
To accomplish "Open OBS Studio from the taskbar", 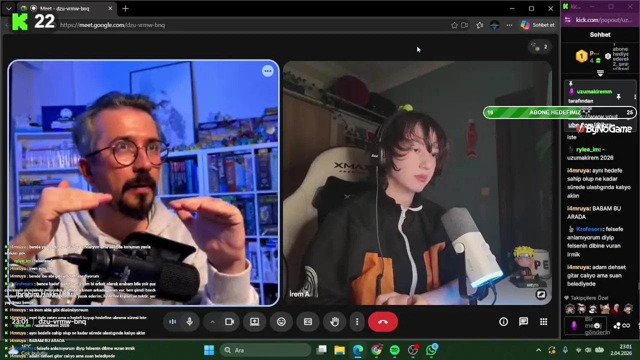I will [413, 350].
